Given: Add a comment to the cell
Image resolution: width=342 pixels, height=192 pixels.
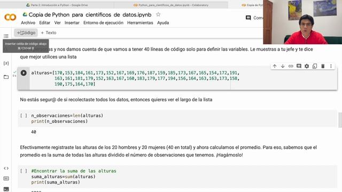Looking at the screenshot, I should click(299, 66).
